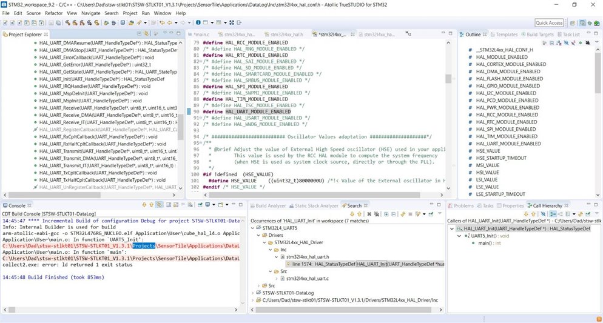Toggle Scroll Lock in the Console toolbar

[x=176, y=206]
